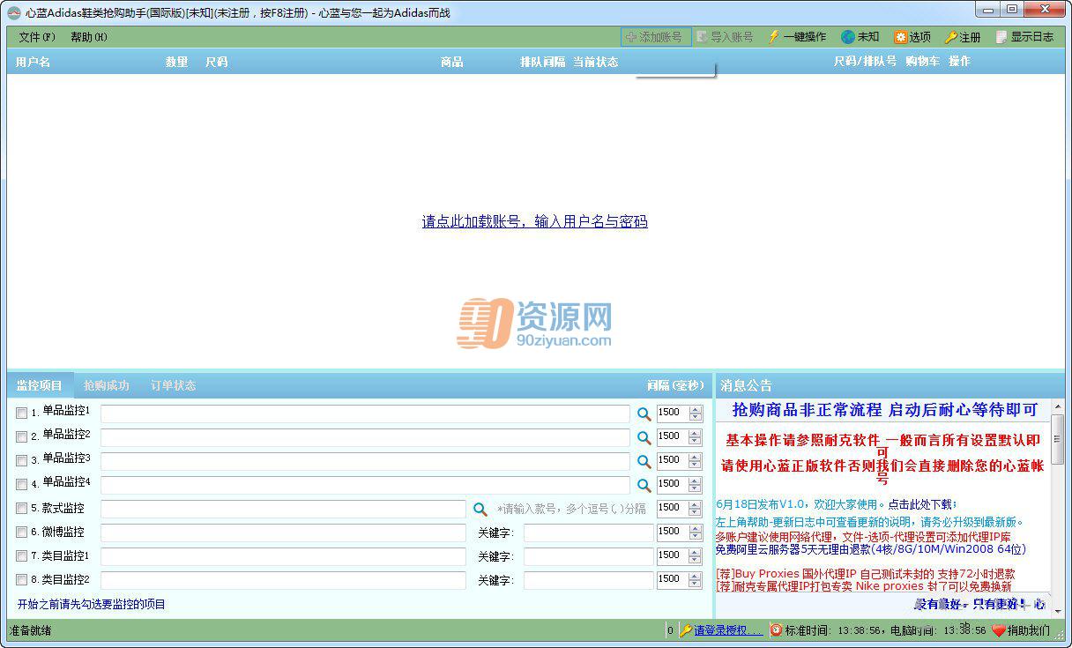Enable the 单品监控3 checkbox
The image size is (1072, 648).
coord(21,460)
